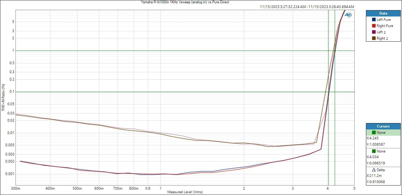Screen dimensions: 402x195
Task: Select the Left Pure trace label
Action: (384, 20)
